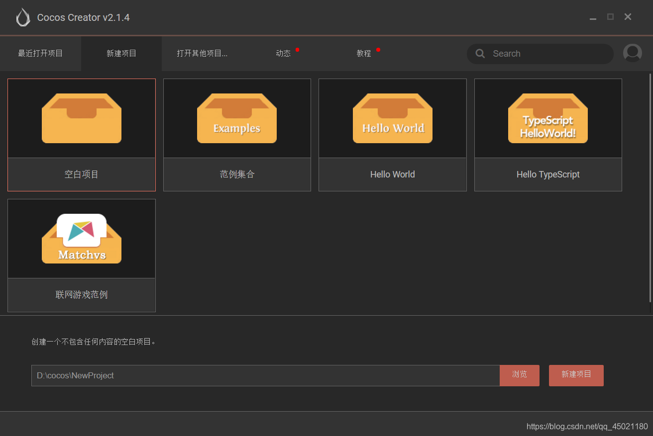Select the empty box project icon

point(82,118)
